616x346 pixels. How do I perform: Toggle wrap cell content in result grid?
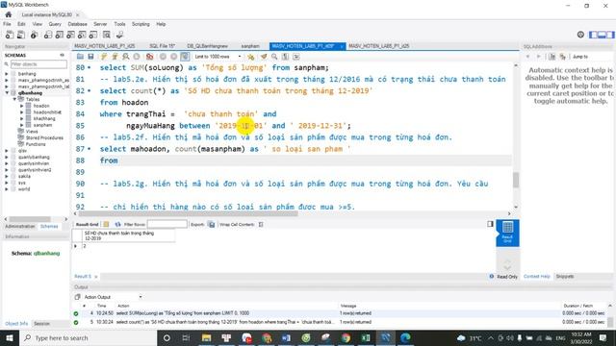pos(261,224)
